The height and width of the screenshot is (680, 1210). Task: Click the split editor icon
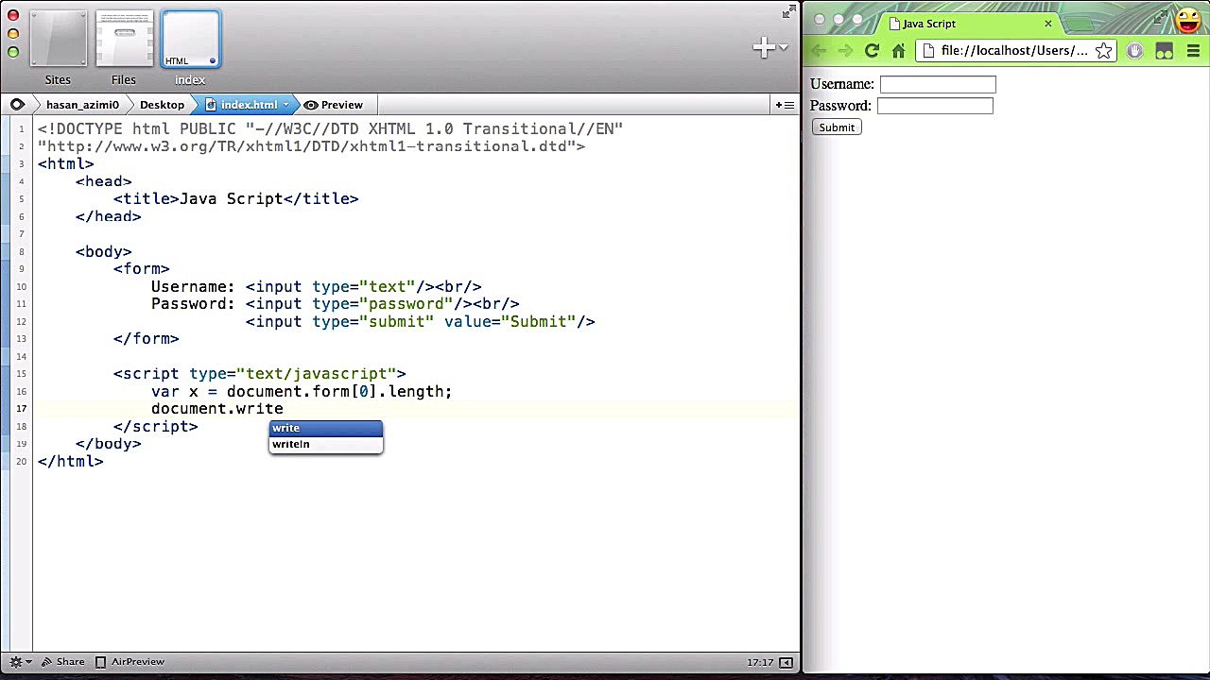785,105
